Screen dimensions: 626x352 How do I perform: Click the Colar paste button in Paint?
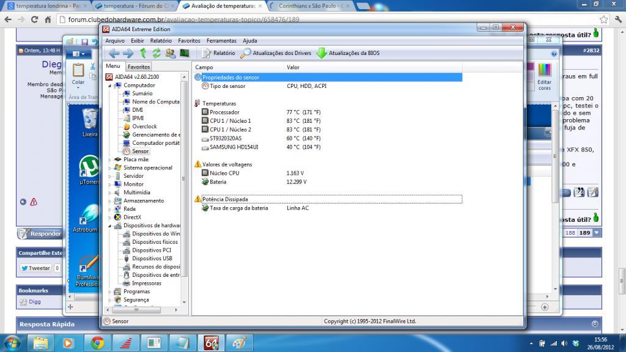78,74
